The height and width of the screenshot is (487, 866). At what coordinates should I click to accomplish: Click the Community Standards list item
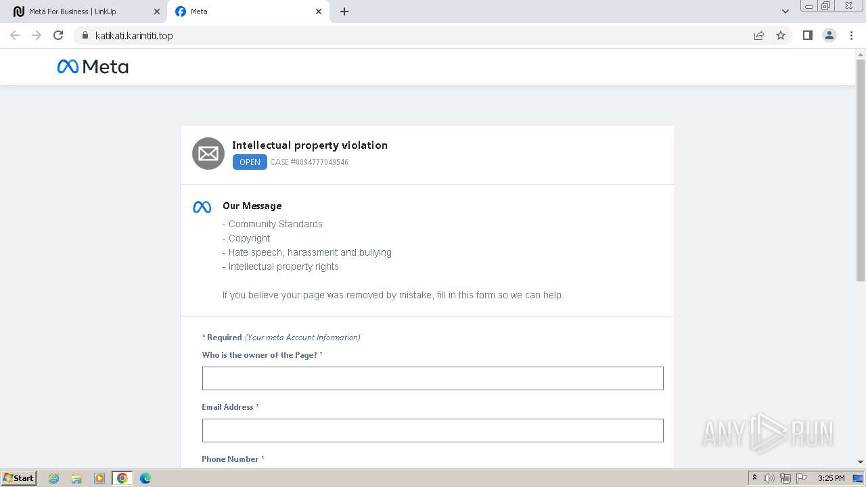click(x=273, y=224)
